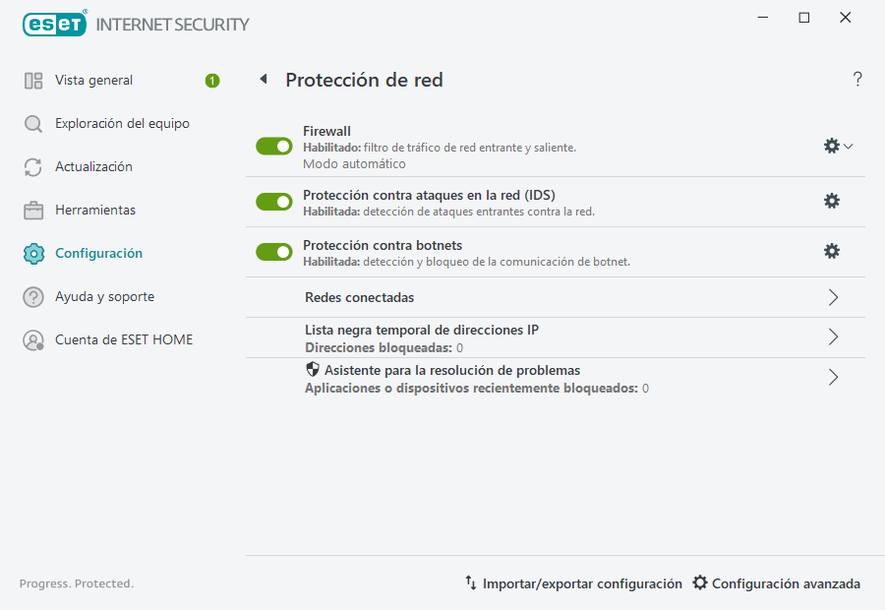
Task: Turn off Protección contra botnets
Action: (273, 251)
